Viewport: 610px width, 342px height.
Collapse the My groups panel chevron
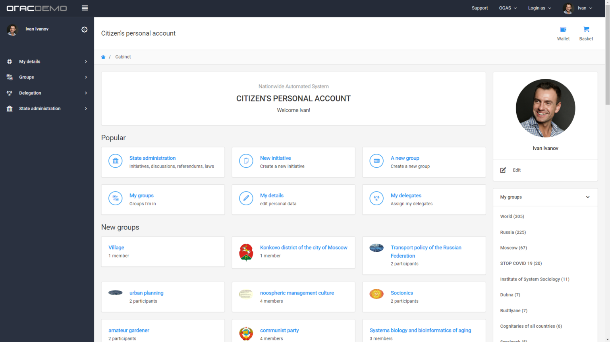[588, 197]
